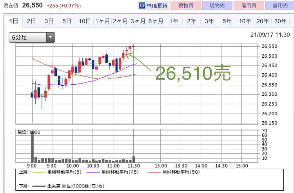Switch to the 1年 chart range
The image size is (294, 193).
tap(174, 21)
